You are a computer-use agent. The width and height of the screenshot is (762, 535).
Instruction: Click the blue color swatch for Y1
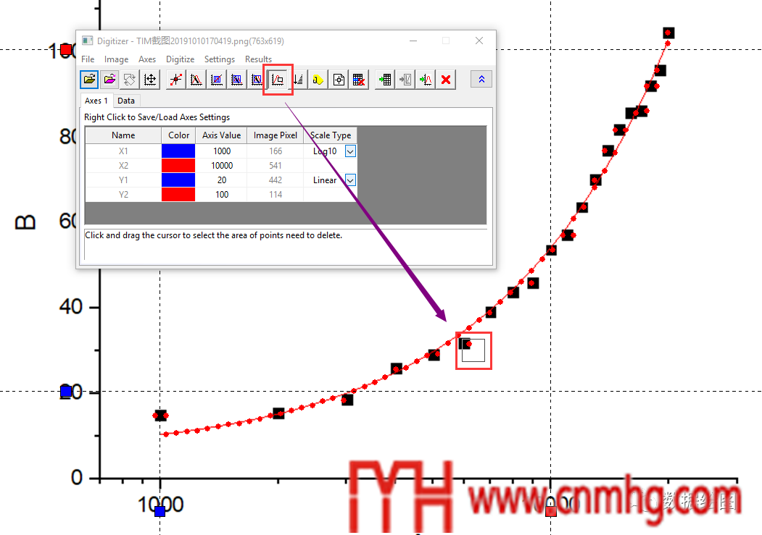pos(178,180)
